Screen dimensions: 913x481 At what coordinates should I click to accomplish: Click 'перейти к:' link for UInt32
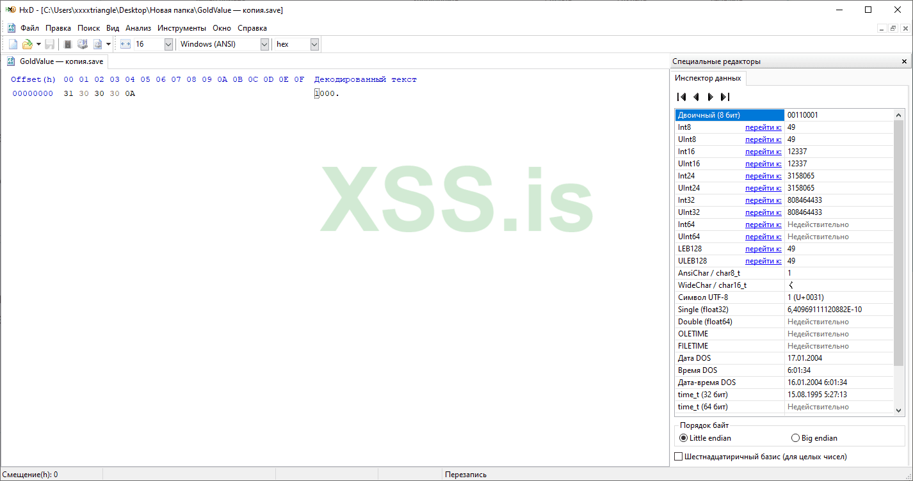click(x=763, y=212)
